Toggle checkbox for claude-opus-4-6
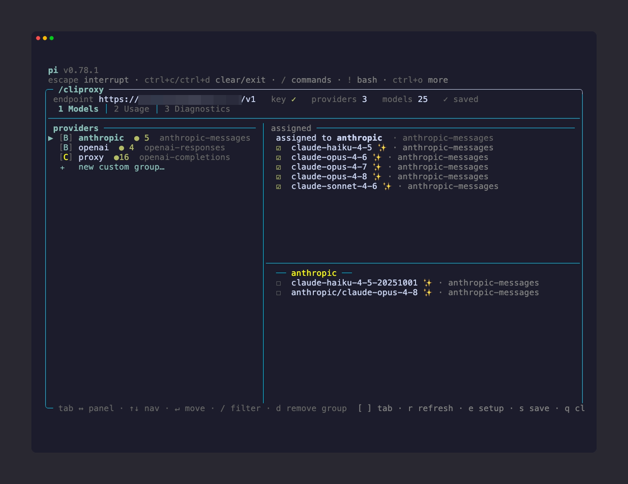 279,158
